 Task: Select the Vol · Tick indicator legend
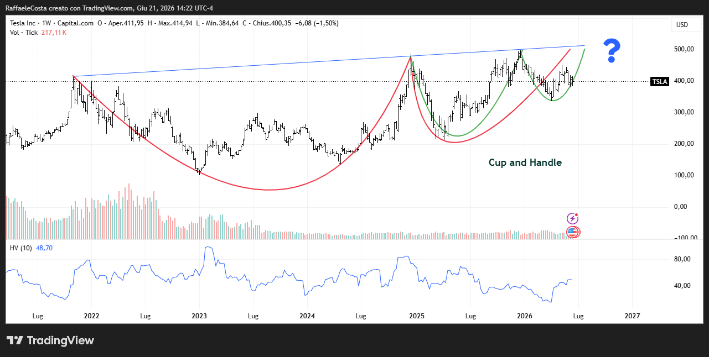(x=24, y=33)
